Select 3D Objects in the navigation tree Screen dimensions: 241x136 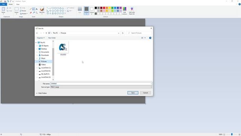click(x=45, y=46)
